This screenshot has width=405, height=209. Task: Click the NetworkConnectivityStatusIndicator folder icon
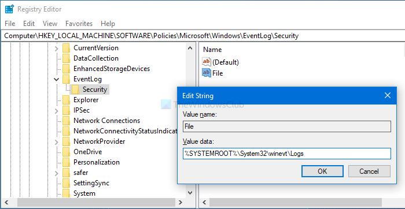point(67,131)
